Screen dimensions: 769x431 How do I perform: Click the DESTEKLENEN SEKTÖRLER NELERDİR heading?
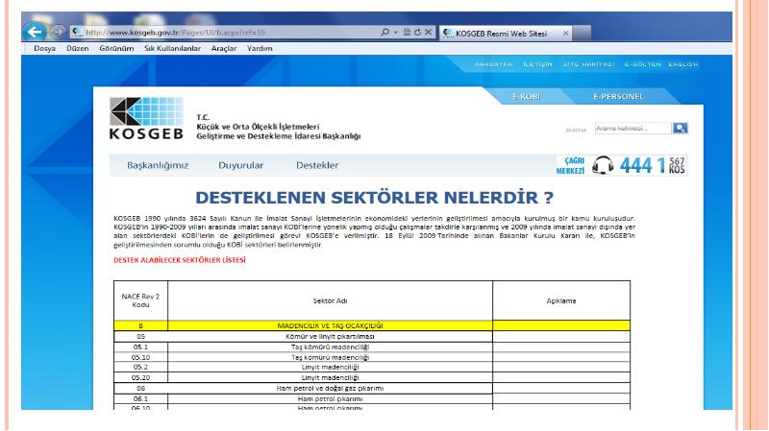(375, 198)
